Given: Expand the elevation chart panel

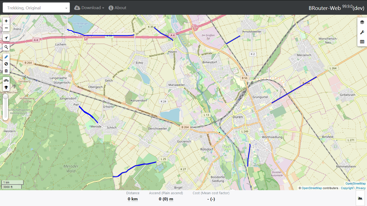Looking at the screenshot, I should pyautogui.click(x=360, y=198).
